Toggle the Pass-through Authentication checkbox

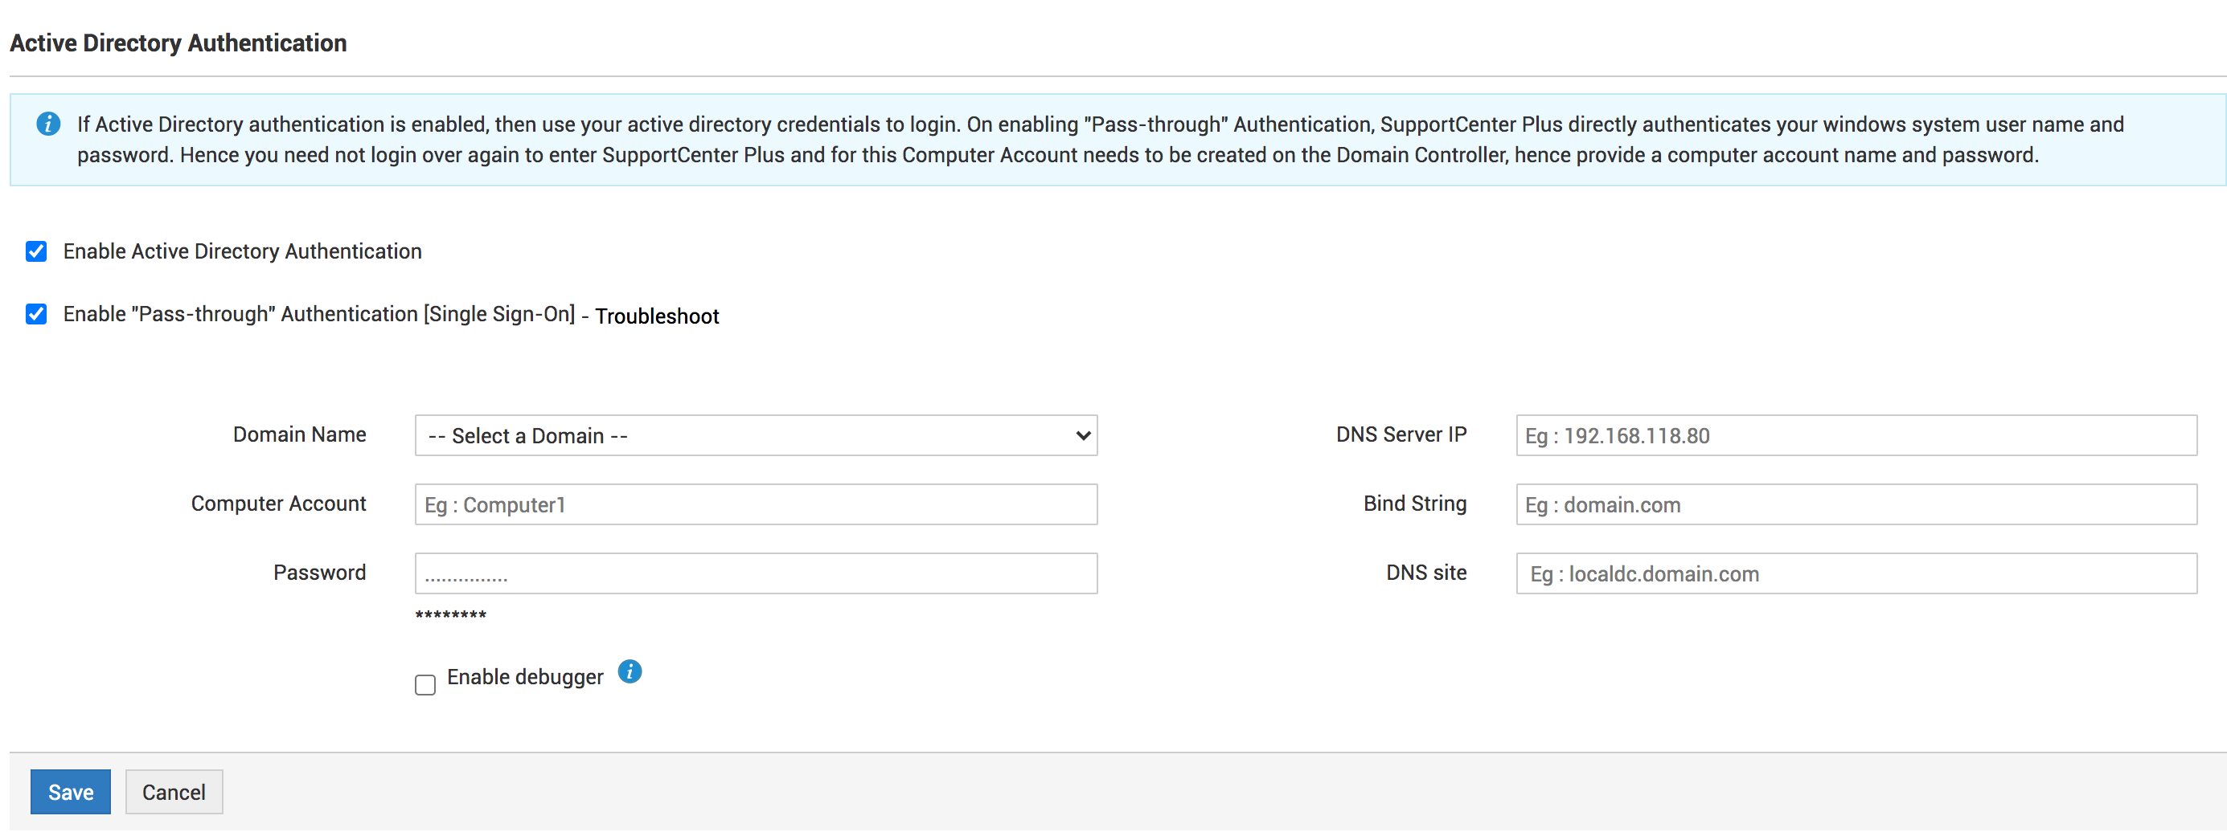36,314
